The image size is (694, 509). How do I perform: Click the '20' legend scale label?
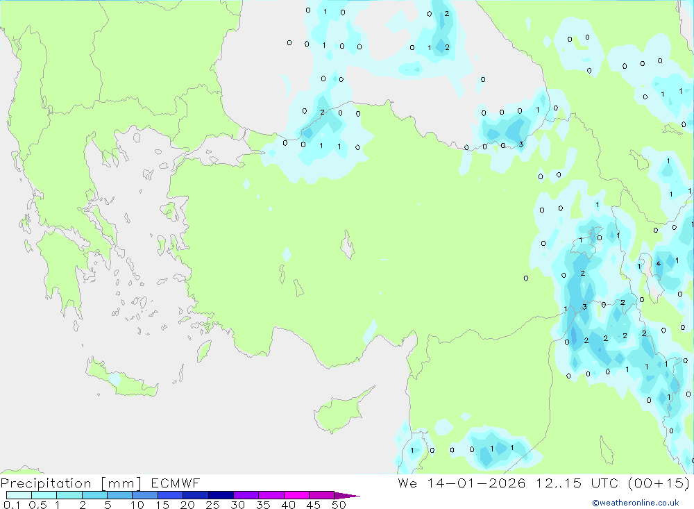coord(187,505)
